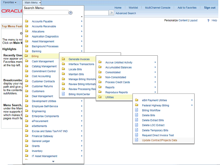Viewport: 220px width, 165px height.
Task: Click the Billing Workflow page icon
Action: 137,110
